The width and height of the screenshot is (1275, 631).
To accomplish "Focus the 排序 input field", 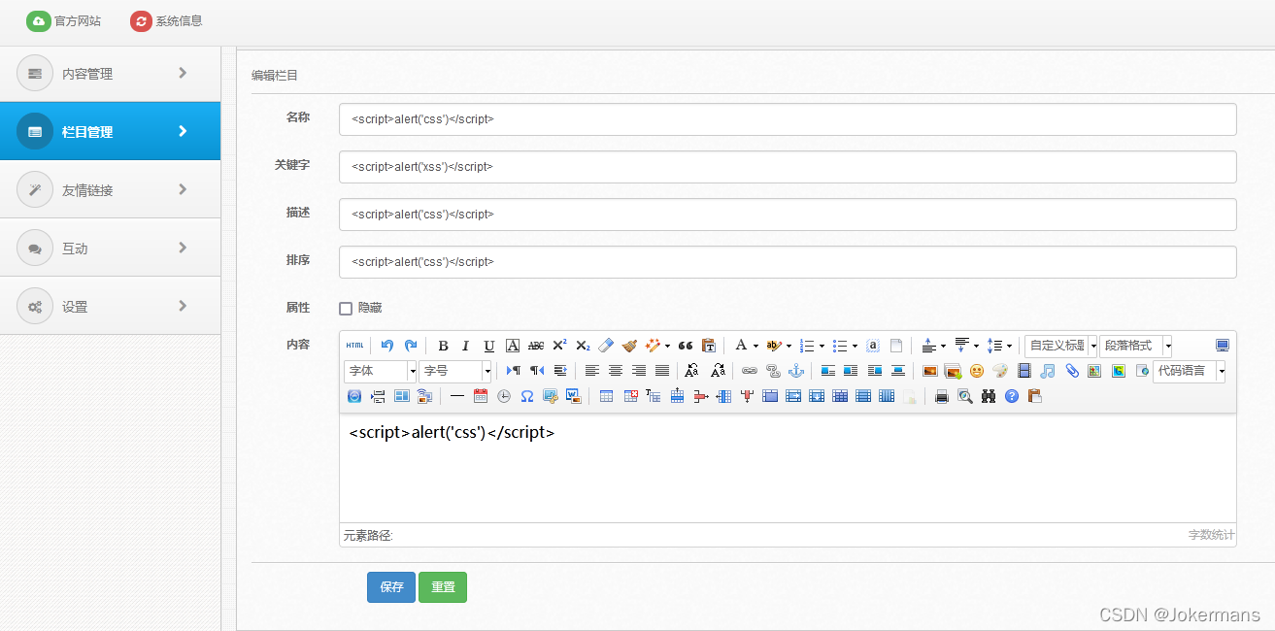I will (788, 262).
